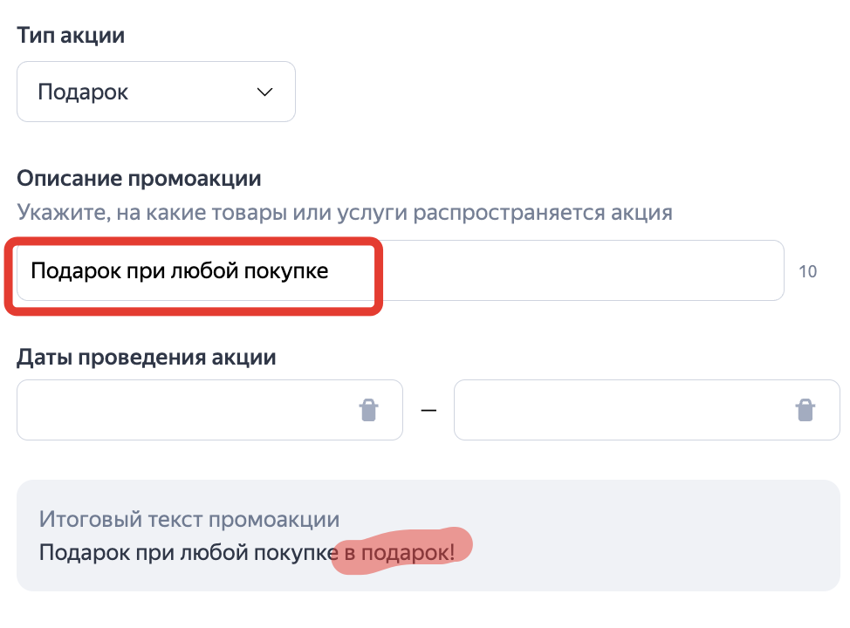Viewport: 850px width, 628px height.
Task: Click the chevron arrow in Тип акции selector
Action: 264,92
